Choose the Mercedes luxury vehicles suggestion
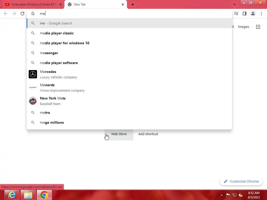The height and width of the screenshot is (200, 267). pos(129,74)
